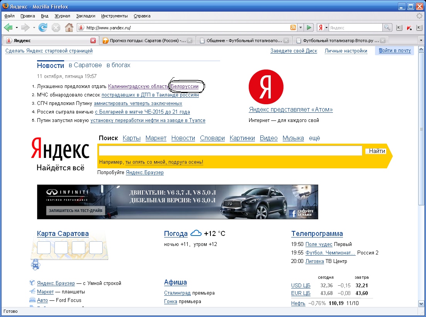Close the Общение - Футбольный тотализатор tab

pos(286,41)
